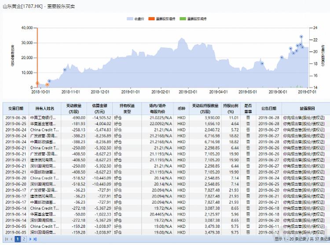Click the record count status text
The image size is (330, 245).
(302, 239)
